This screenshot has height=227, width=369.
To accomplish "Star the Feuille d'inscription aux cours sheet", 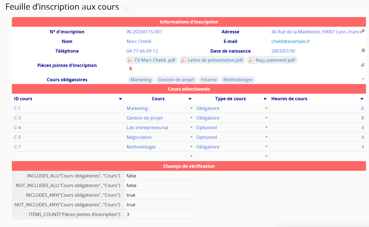I will pos(126,7).
